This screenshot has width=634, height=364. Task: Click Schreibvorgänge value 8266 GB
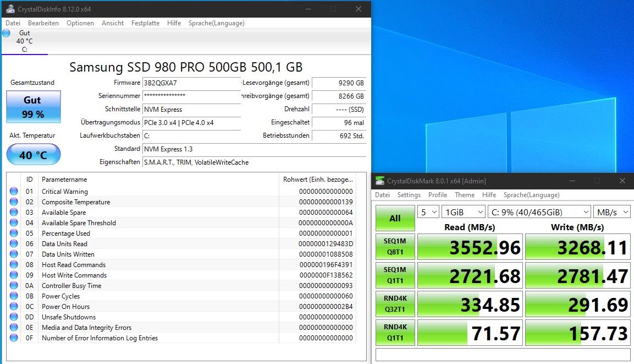coord(339,96)
